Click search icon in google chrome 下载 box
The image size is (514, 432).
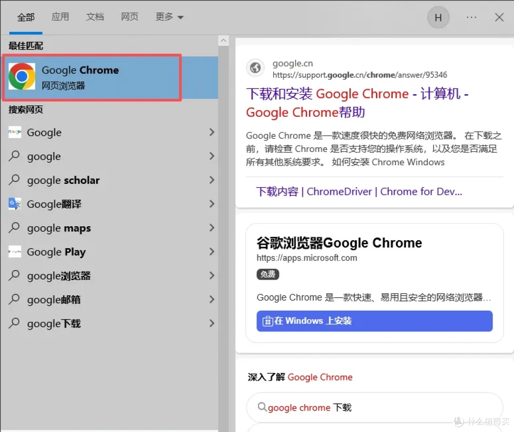click(x=262, y=407)
